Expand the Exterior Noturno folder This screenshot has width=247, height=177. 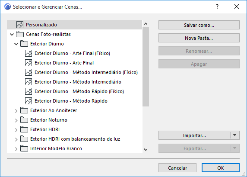click(x=16, y=120)
